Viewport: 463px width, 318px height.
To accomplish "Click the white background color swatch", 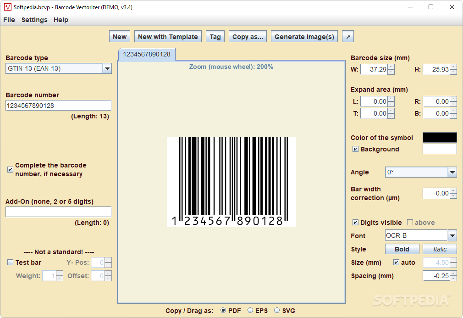I will click(440, 149).
